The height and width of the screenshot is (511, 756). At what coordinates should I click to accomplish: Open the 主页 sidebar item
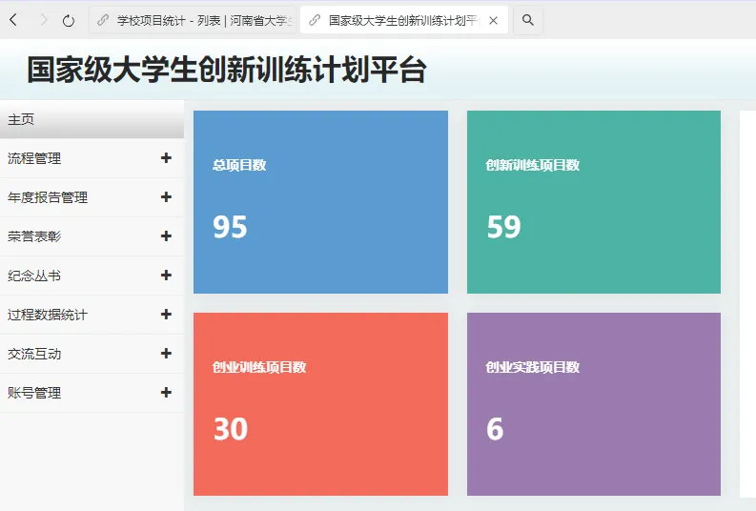point(92,119)
